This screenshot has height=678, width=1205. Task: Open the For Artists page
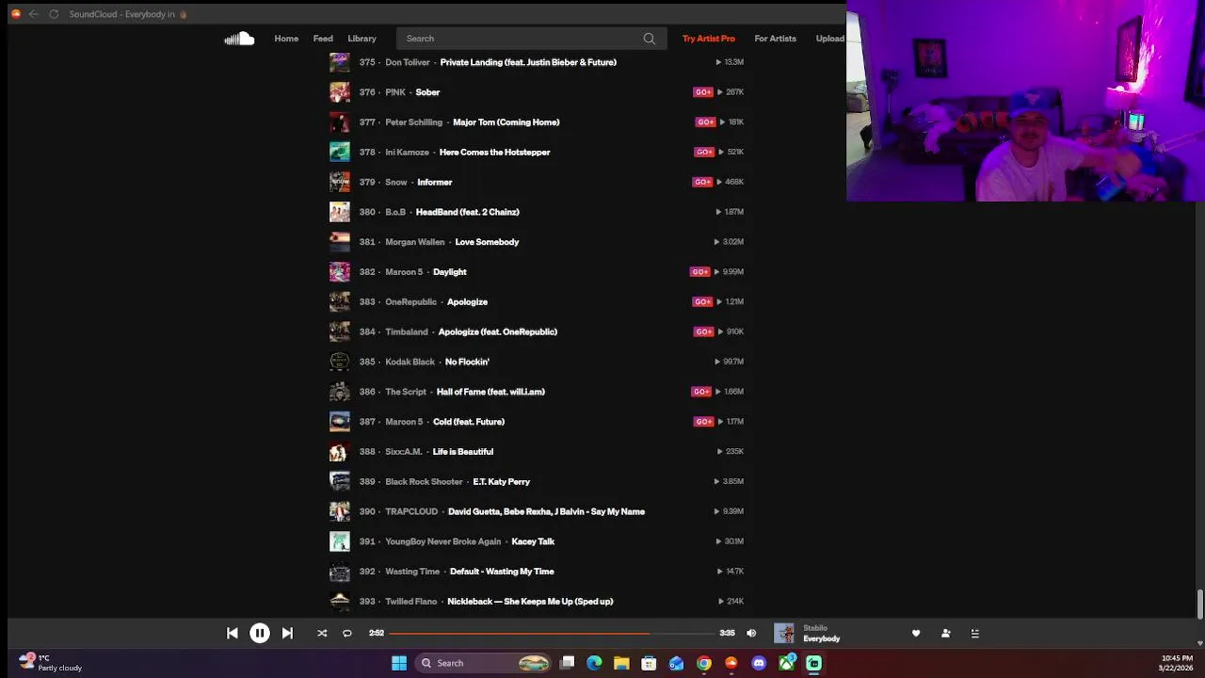tap(775, 39)
